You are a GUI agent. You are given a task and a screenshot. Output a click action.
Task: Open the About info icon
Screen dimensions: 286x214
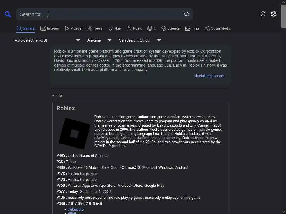click(263, 14)
